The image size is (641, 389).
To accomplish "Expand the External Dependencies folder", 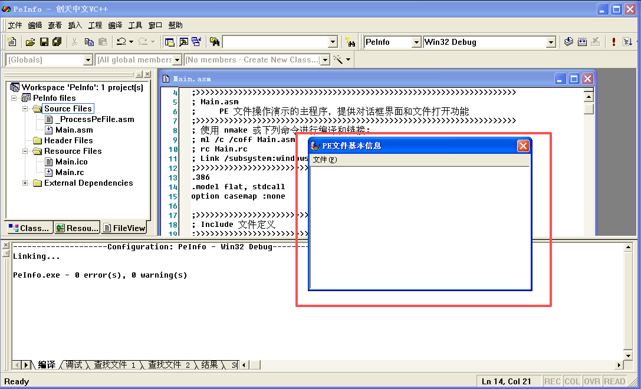I will (x=25, y=183).
